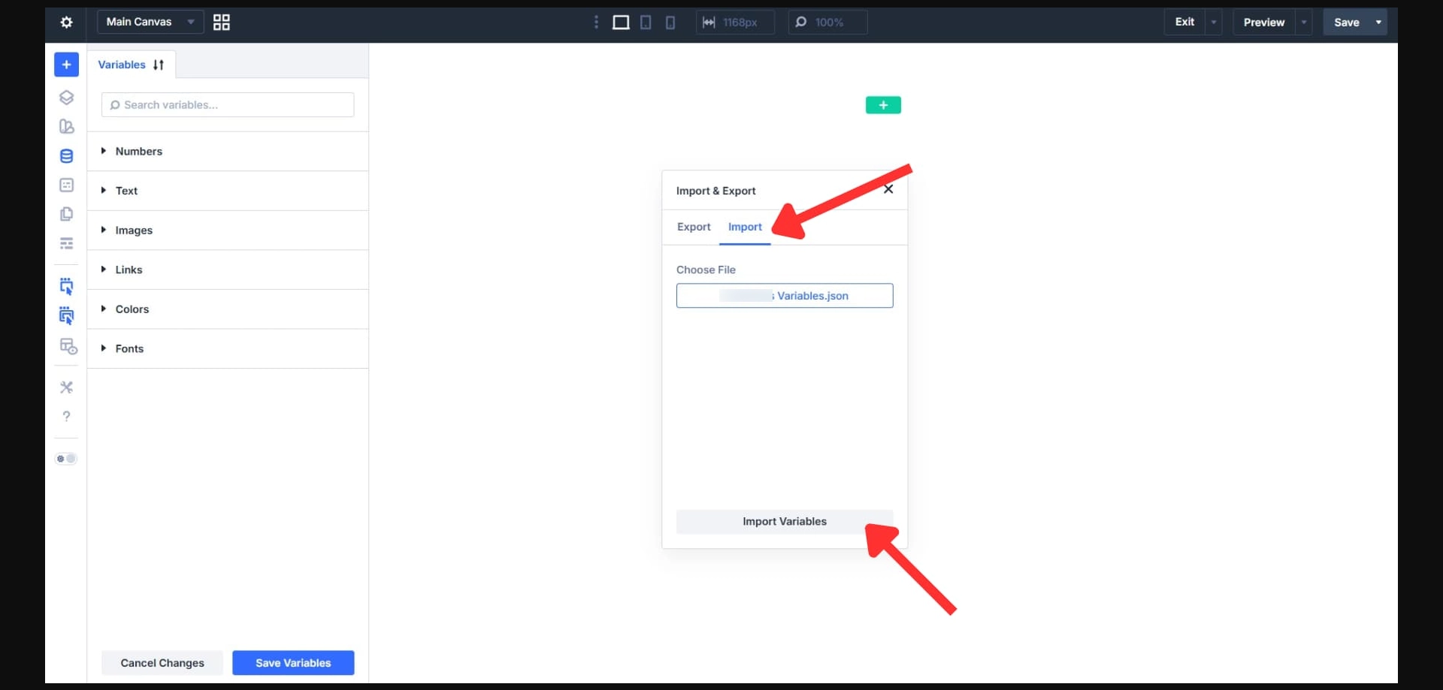Open the Main Canvas dropdown
Viewport: 1443px width, 690px height.
[x=148, y=22]
